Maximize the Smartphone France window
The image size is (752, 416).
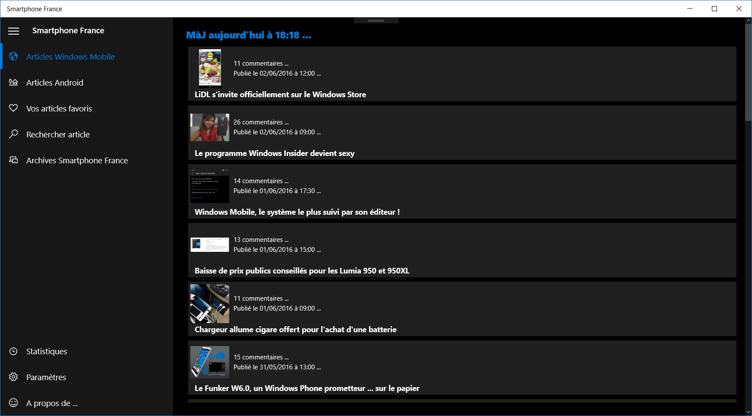coord(714,9)
